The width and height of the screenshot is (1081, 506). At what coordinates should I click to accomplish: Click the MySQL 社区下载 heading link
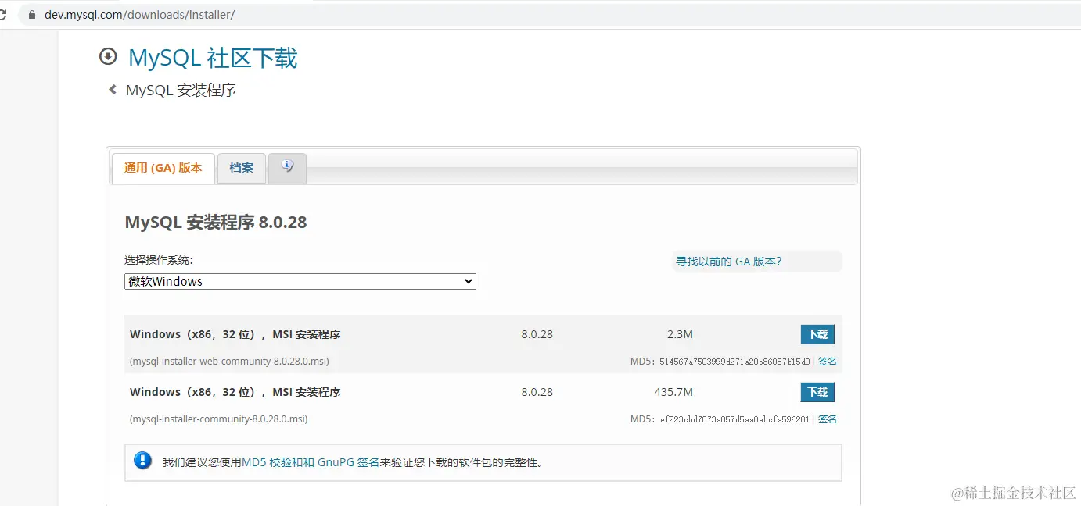pos(213,58)
